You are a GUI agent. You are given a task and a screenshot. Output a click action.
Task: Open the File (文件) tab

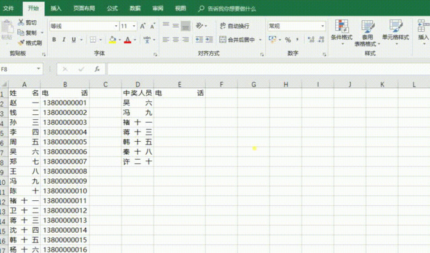point(9,8)
